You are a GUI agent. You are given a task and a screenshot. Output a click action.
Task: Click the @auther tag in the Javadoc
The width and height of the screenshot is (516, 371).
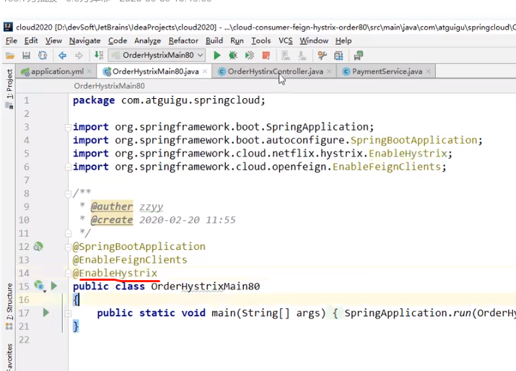pos(112,206)
